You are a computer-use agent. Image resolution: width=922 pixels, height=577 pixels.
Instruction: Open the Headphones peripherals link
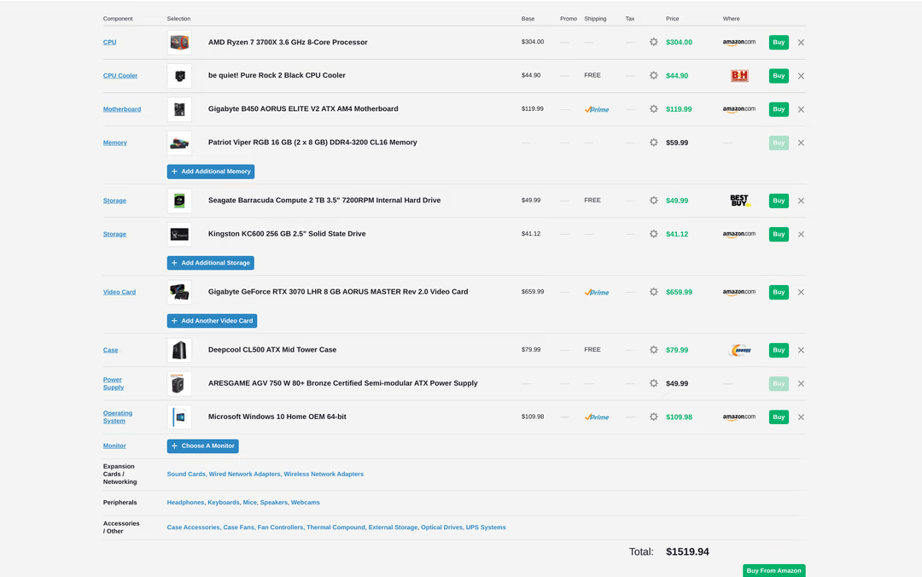click(185, 502)
